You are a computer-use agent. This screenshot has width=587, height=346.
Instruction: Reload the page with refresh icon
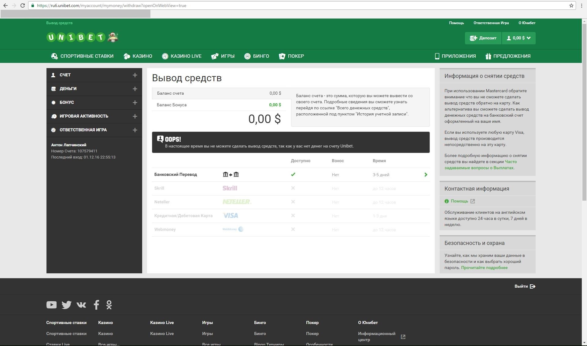tap(22, 5)
